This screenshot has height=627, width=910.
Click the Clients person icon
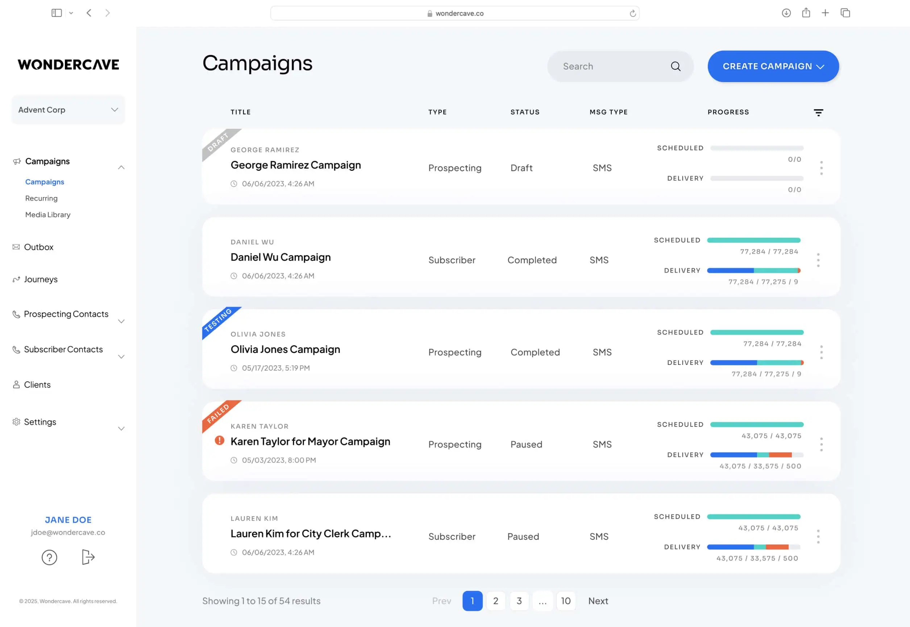(x=16, y=384)
